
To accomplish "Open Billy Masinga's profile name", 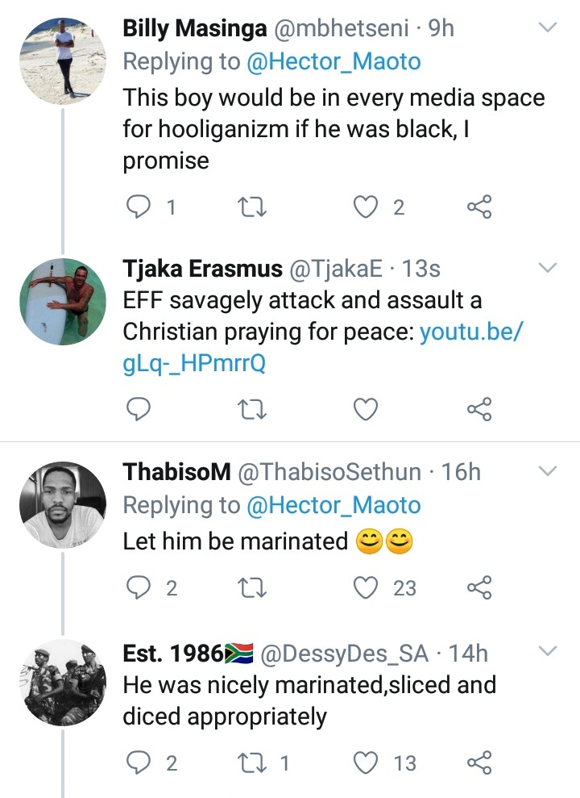I will (x=194, y=28).
